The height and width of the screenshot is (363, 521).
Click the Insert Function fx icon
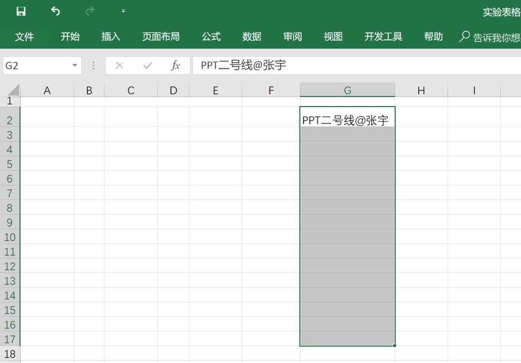tap(176, 66)
